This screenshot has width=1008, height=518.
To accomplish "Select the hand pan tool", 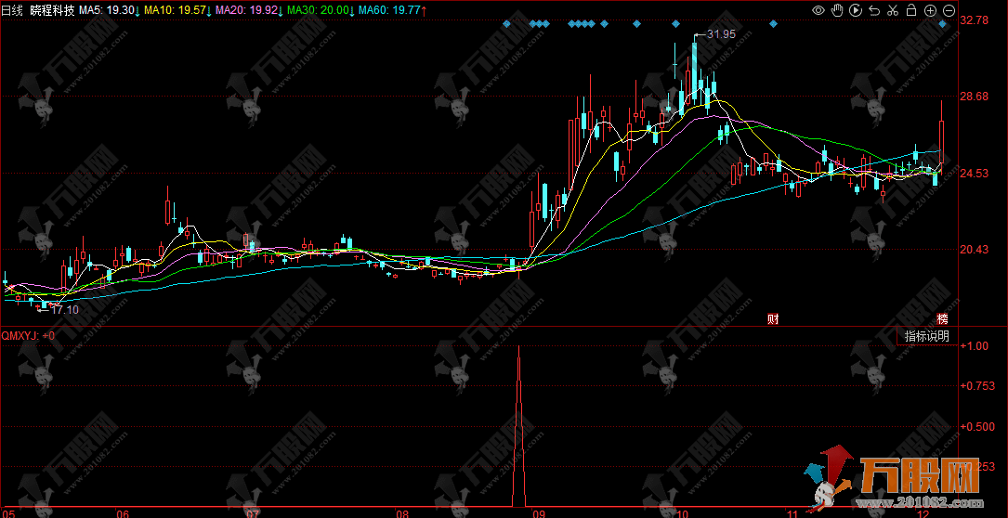I will coord(837,10).
